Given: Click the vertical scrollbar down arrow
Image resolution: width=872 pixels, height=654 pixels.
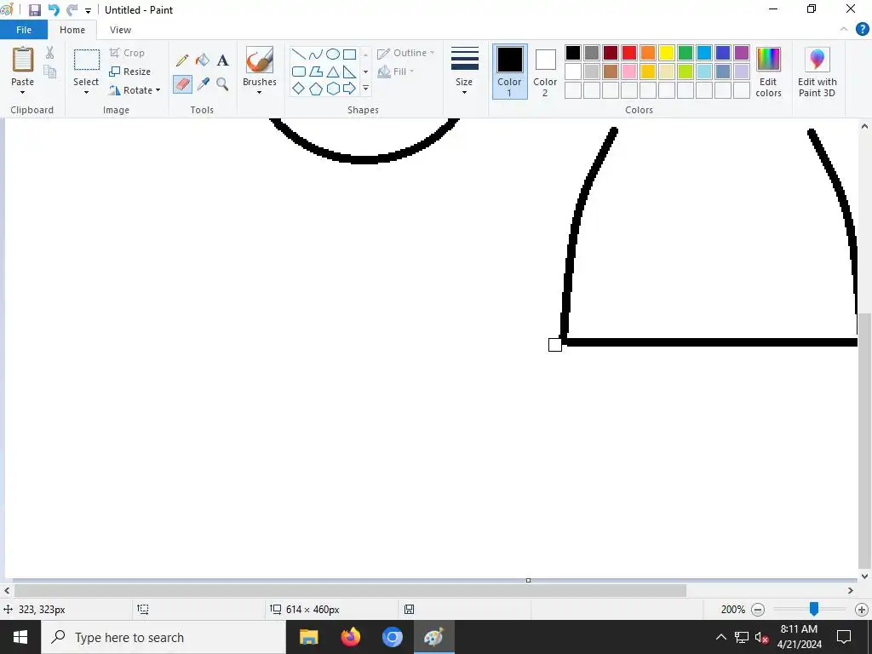Looking at the screenshot, I should coord(864,577).
